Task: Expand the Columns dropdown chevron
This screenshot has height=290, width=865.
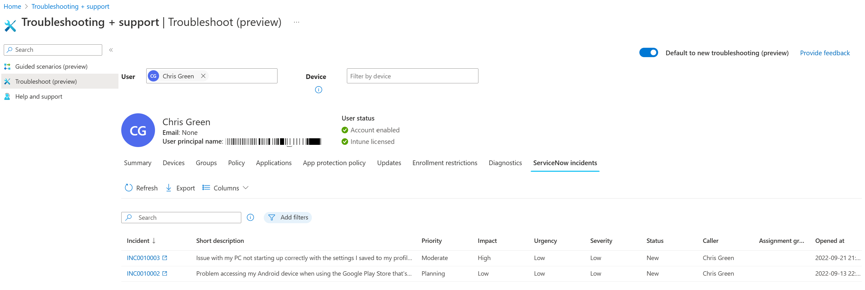Action: 245,188
